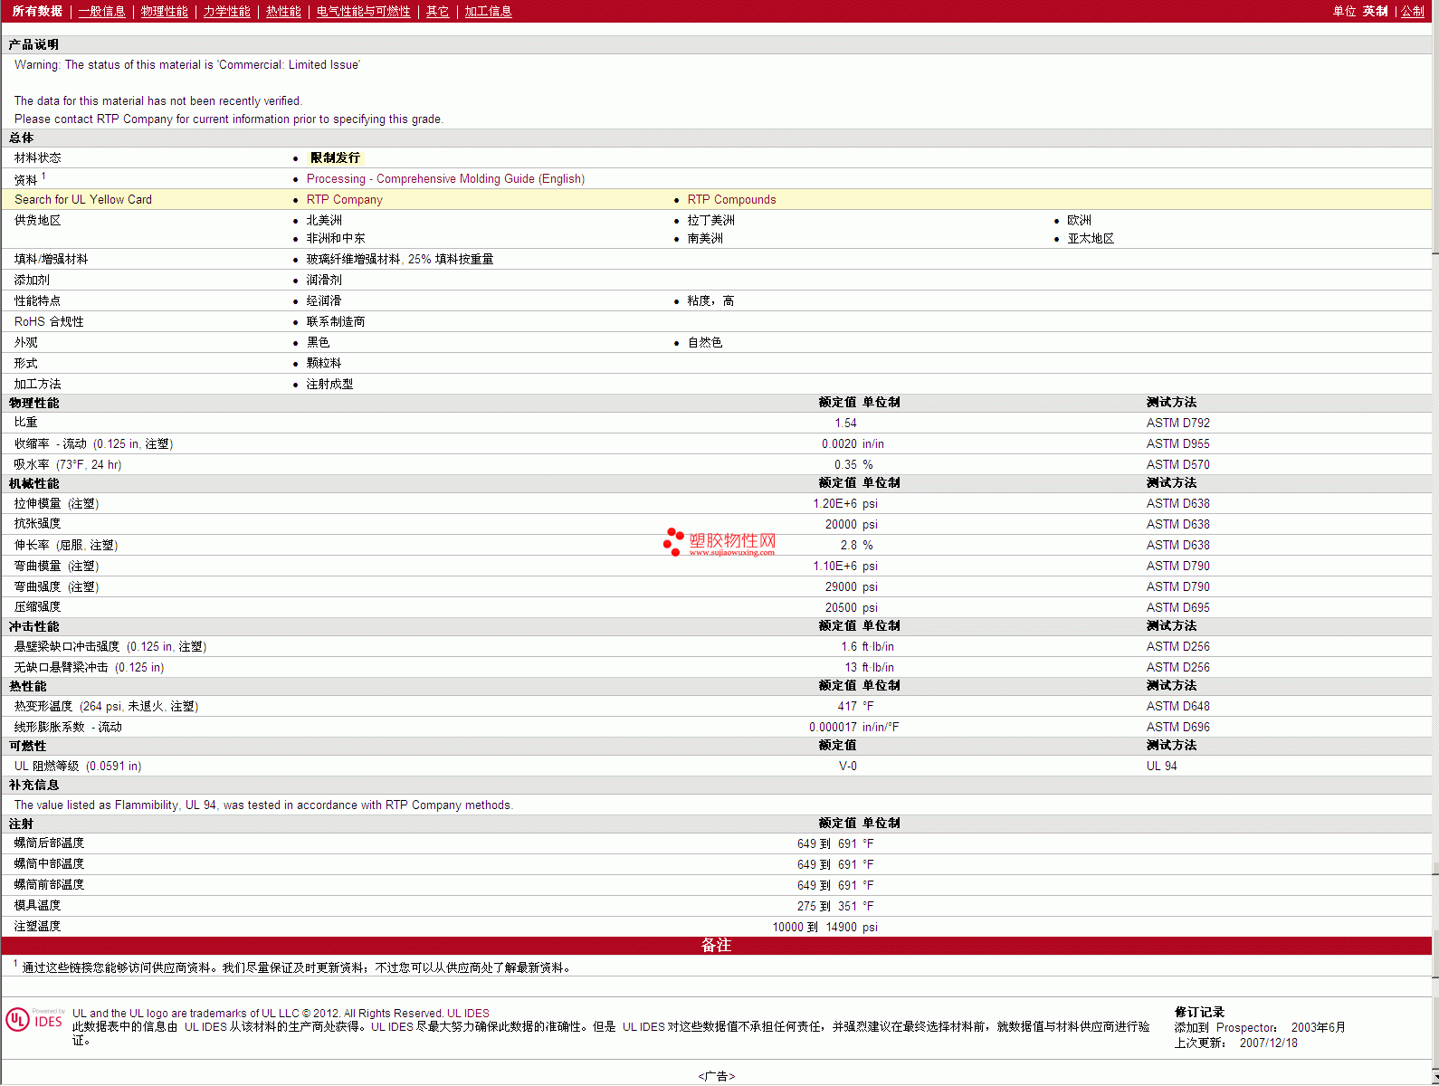
Task: Switch to the 物理性能 tab
Action: (x=164, y=11)
